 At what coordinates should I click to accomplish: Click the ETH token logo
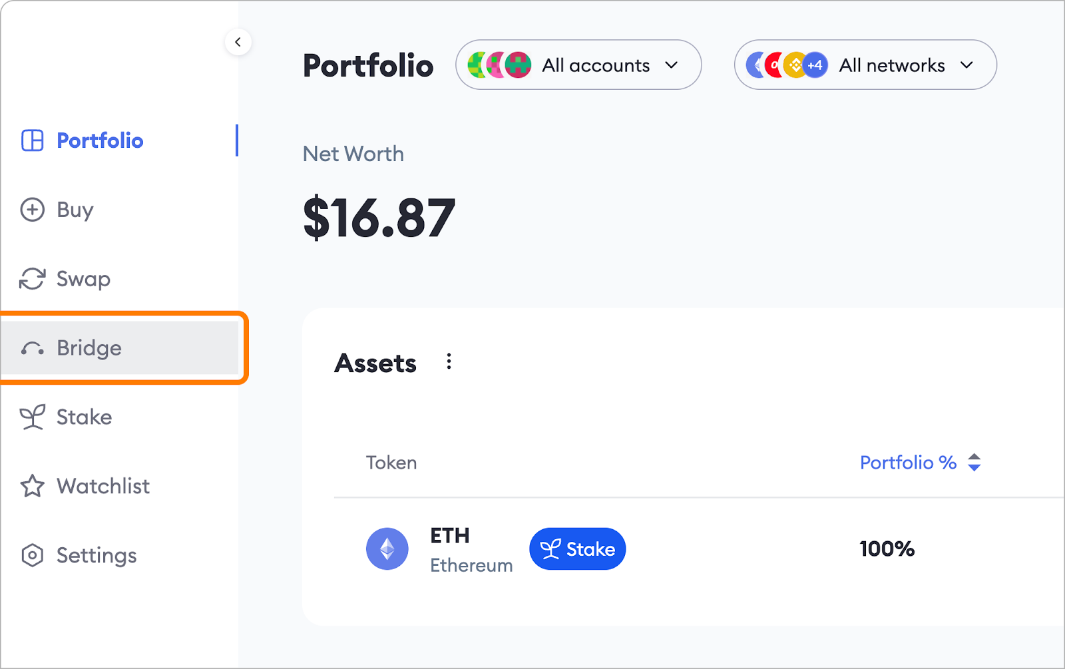point(387,549)
